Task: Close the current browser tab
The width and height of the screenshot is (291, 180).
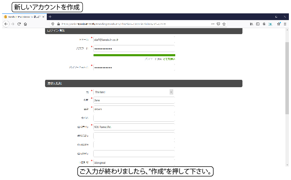Action: (44, 17)
